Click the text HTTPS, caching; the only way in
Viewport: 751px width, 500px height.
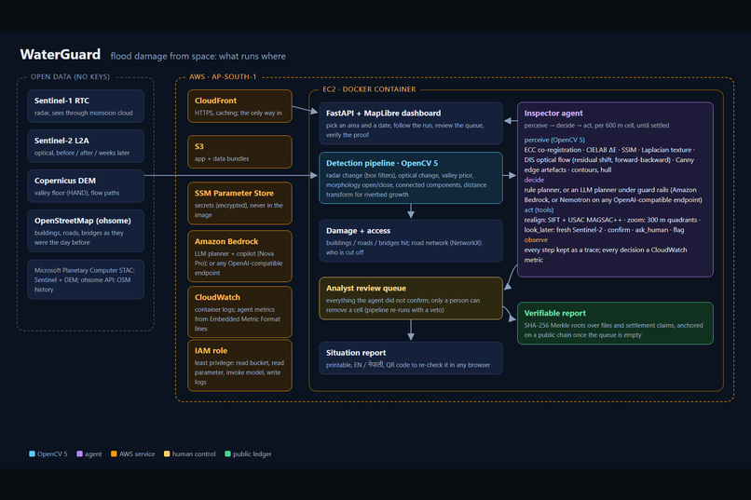[x=238, y=114]
